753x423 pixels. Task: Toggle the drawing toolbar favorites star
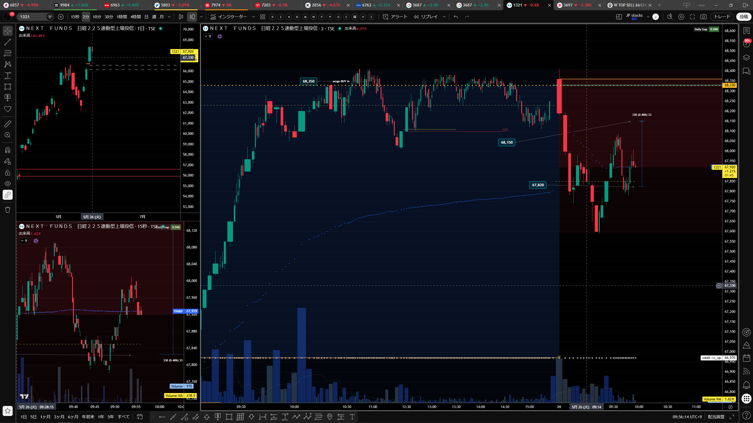(x=8, y=411)
